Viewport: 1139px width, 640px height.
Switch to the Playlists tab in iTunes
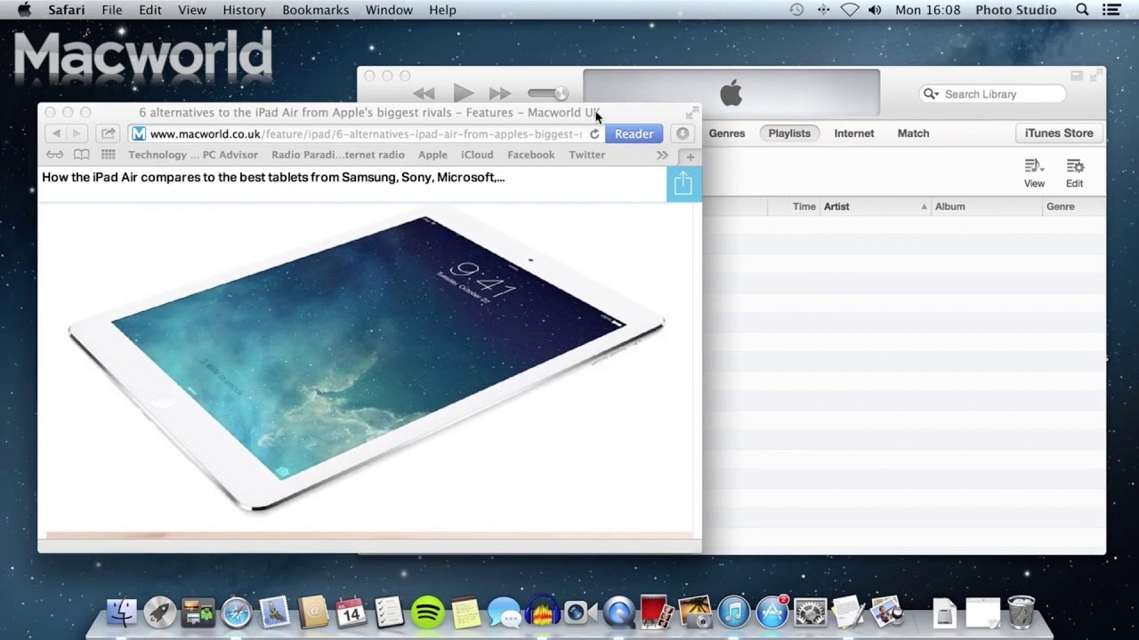point(789,133)
